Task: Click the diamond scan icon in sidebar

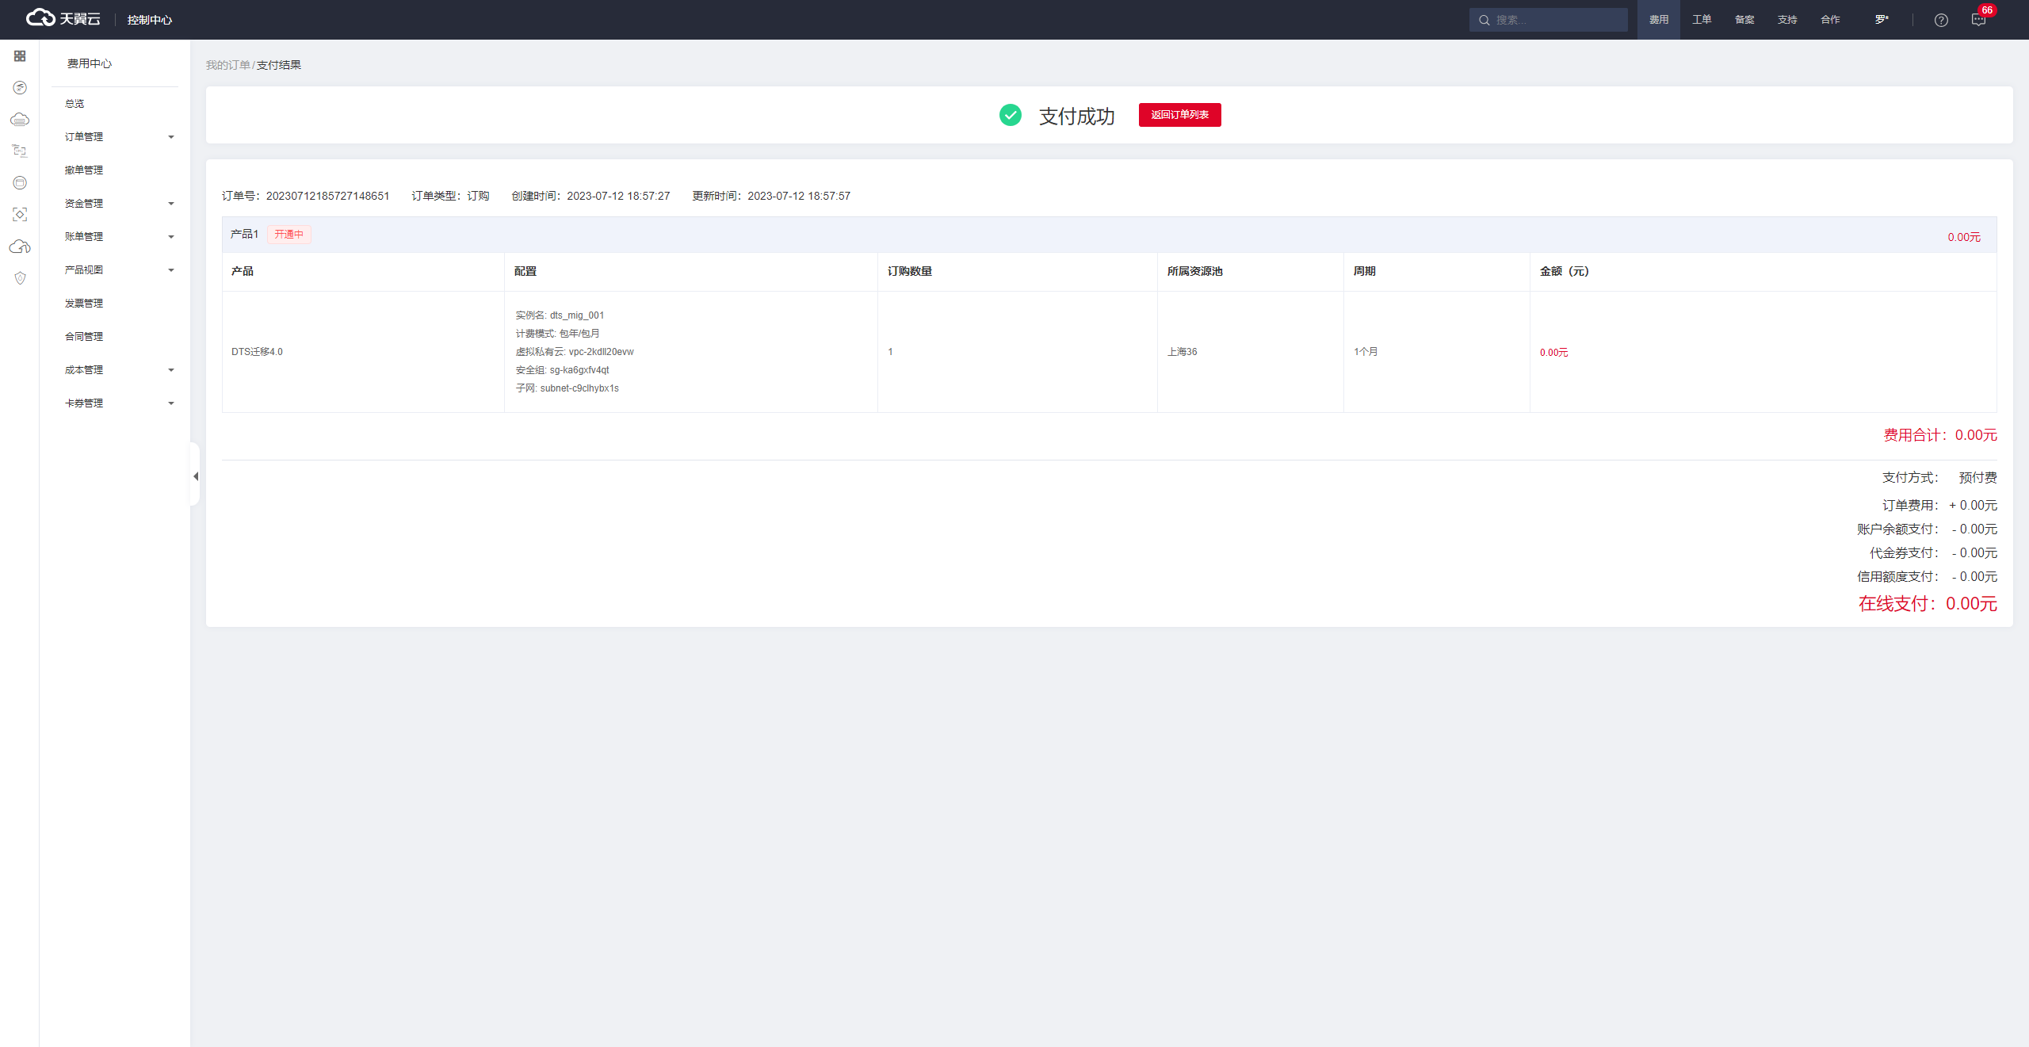Action: (20, 215)
